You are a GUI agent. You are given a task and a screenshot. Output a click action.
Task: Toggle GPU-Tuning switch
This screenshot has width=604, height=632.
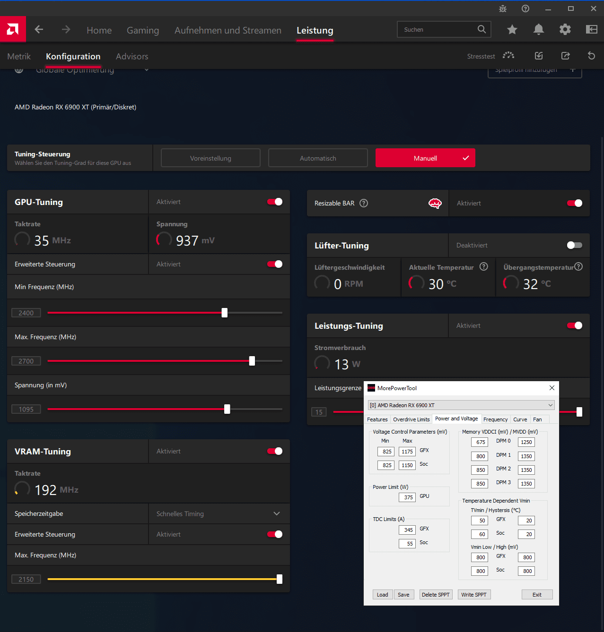[275, 202]
